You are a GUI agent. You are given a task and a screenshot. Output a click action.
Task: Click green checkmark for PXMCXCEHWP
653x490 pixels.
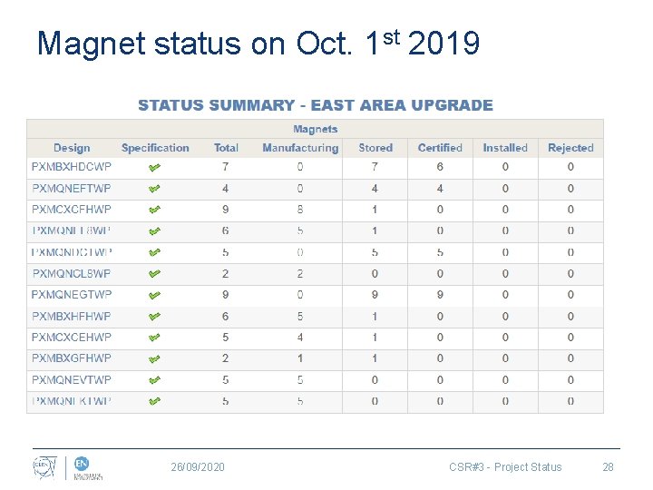click(x=154, y=338)
